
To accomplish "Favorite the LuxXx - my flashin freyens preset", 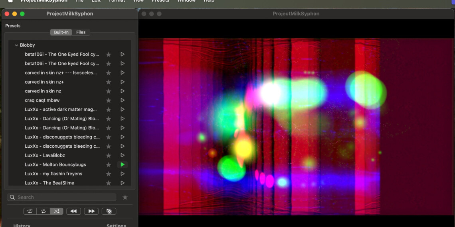I will tap(108, 174).
